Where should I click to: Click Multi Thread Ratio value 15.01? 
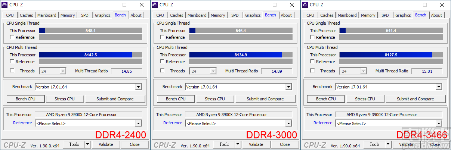427,71
